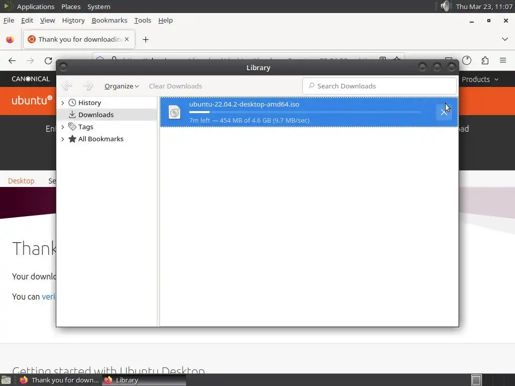
Task: Open Firefox Bookmarks menu
Action: tap(109, 20)
